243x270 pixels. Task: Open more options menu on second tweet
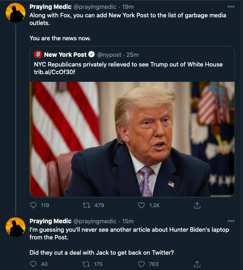231,221
